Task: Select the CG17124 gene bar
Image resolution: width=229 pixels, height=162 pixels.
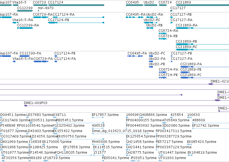Action: tap(76, 5)
